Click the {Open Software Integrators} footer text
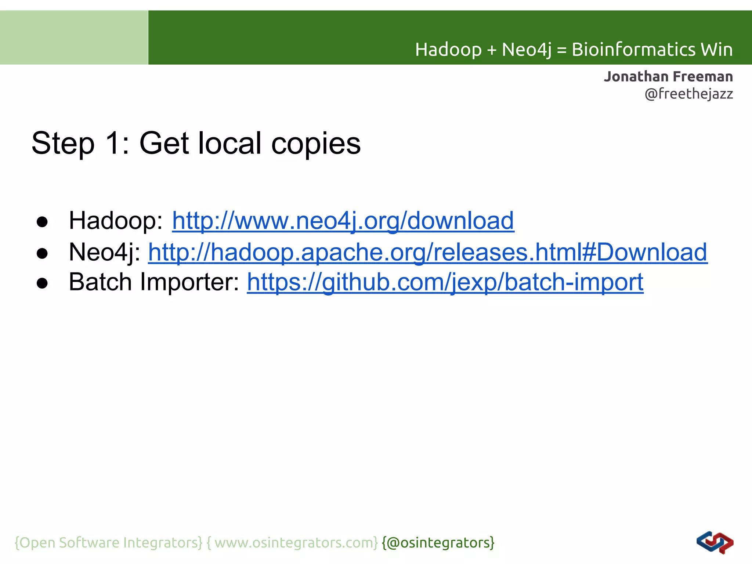The image size is (752, 564). click(x=109, y=542)
